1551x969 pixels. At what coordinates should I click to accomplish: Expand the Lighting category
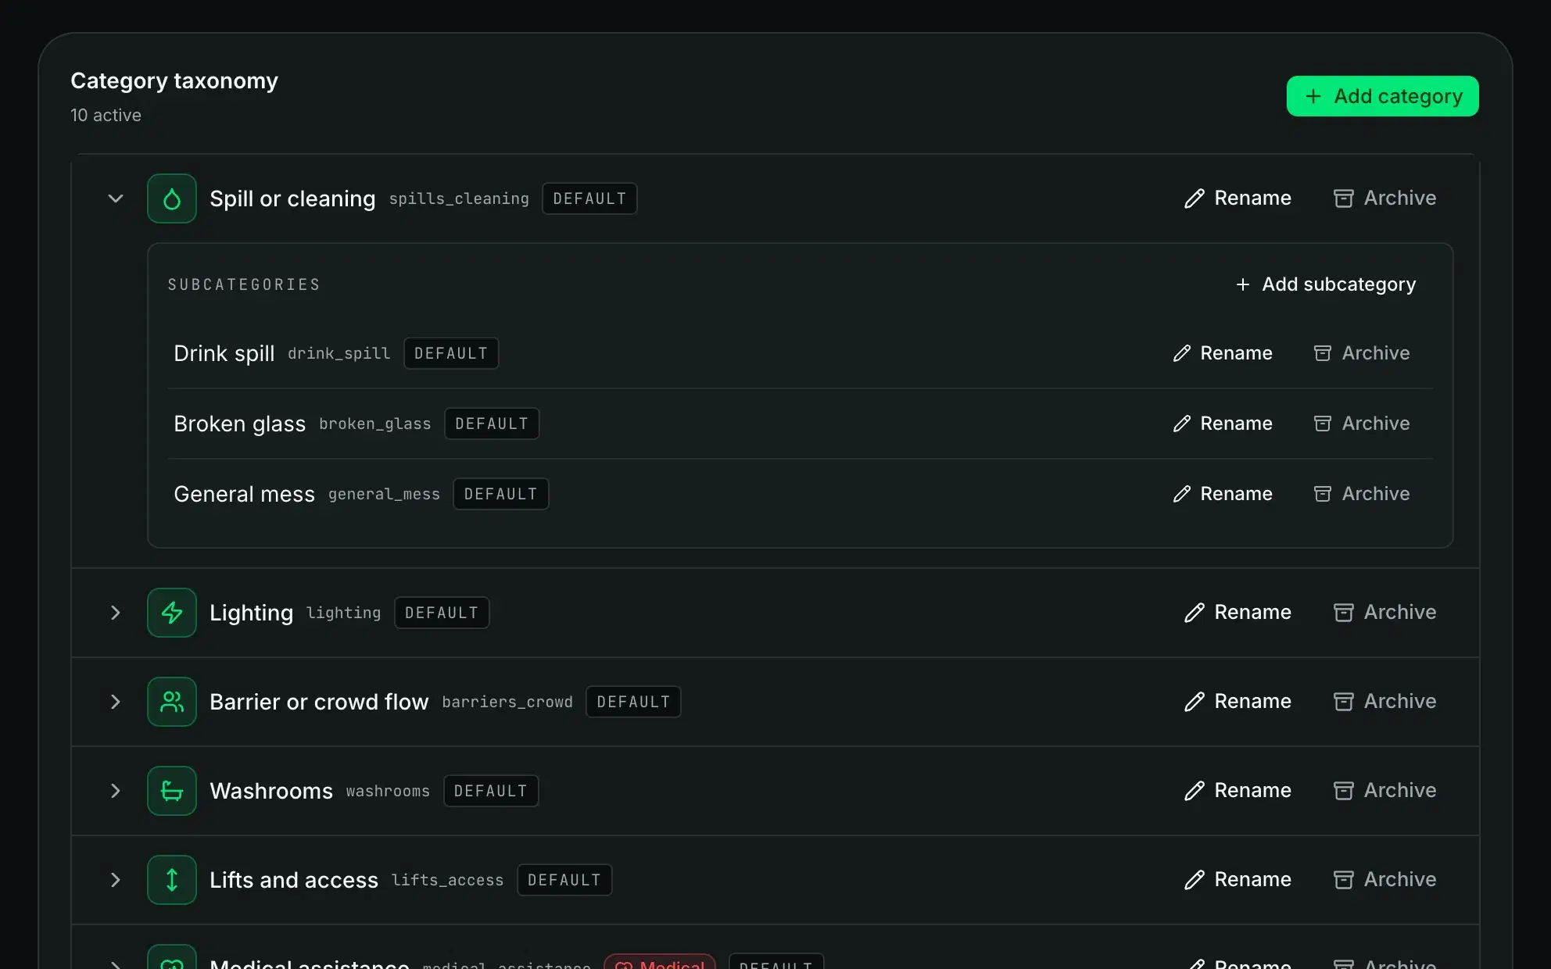click(x=116, y=613)
